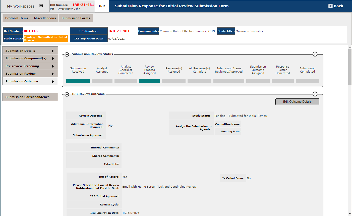This screenshot has height=216, width=352.
Task: Click the Submission Received progress bar
Action: point(78,81)
